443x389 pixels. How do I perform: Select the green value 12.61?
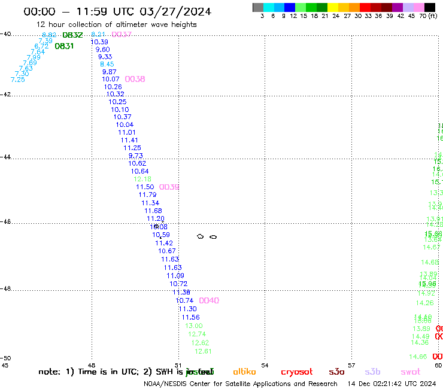pyautogui.click(x=203, y=351)
